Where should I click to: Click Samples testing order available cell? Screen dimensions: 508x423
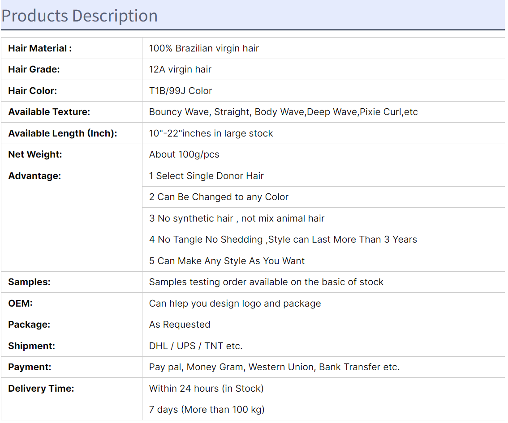(266, 282)
